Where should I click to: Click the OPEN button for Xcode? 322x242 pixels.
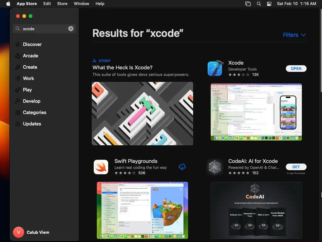296,68
